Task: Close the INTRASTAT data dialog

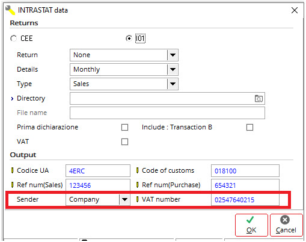Action: (x=295, y=10)
